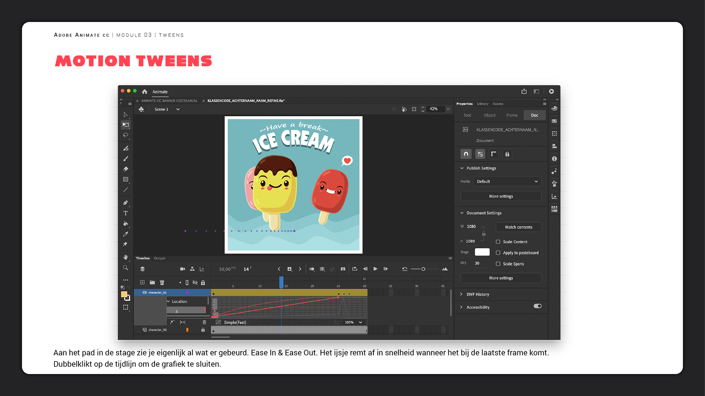Select the Zoom magnifier tool
The image size is (705, 396).
click(x=126, y=268)
